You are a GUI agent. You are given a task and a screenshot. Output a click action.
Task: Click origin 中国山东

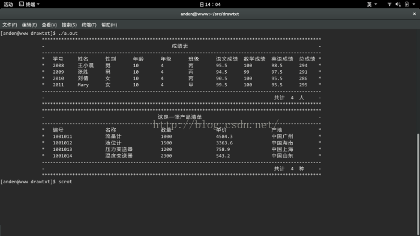(282, 156)
